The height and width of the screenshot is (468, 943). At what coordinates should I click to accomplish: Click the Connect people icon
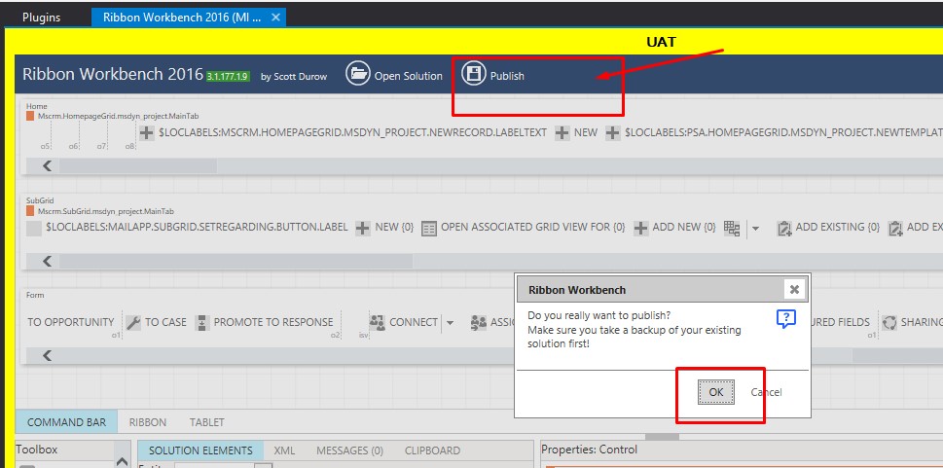coord(377,322)
